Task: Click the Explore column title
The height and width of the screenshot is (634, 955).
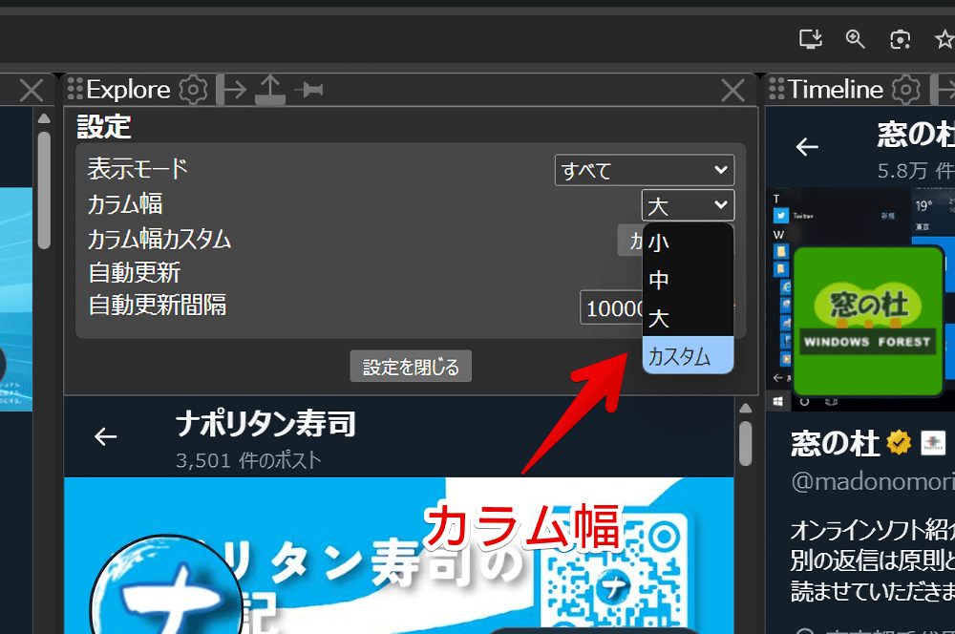Action: pos(128,90)
